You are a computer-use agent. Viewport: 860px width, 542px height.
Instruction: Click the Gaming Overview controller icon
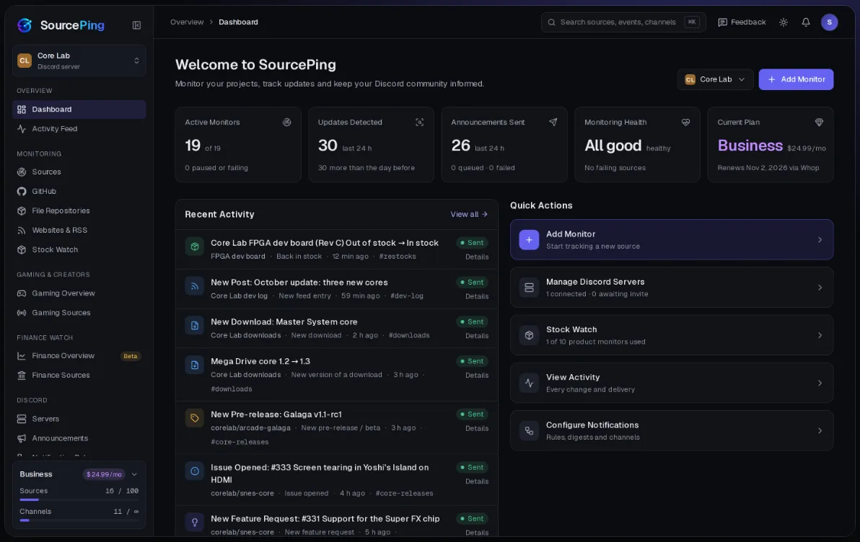point(22,293)
